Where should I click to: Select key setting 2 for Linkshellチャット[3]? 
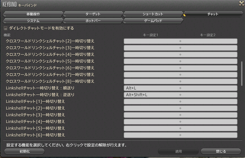(x=209, y=115)
